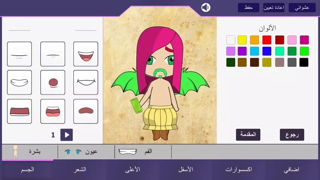Viewport: 320px width, 180px height.
Task: Click the character's yellow skirt
Action: 160,118
